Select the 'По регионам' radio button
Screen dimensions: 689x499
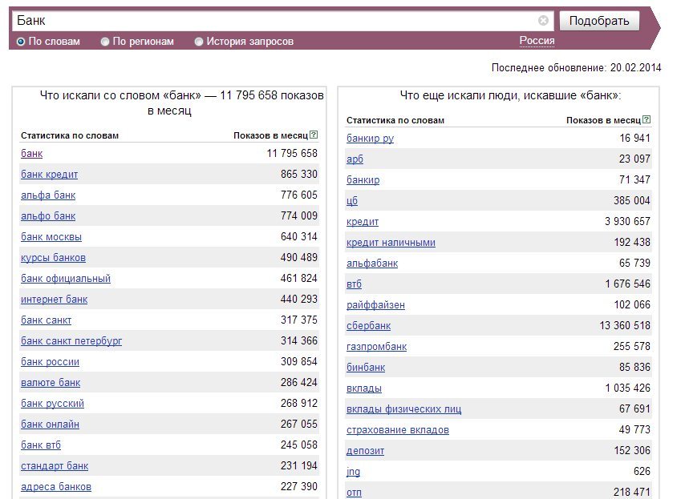click(104, 42)
